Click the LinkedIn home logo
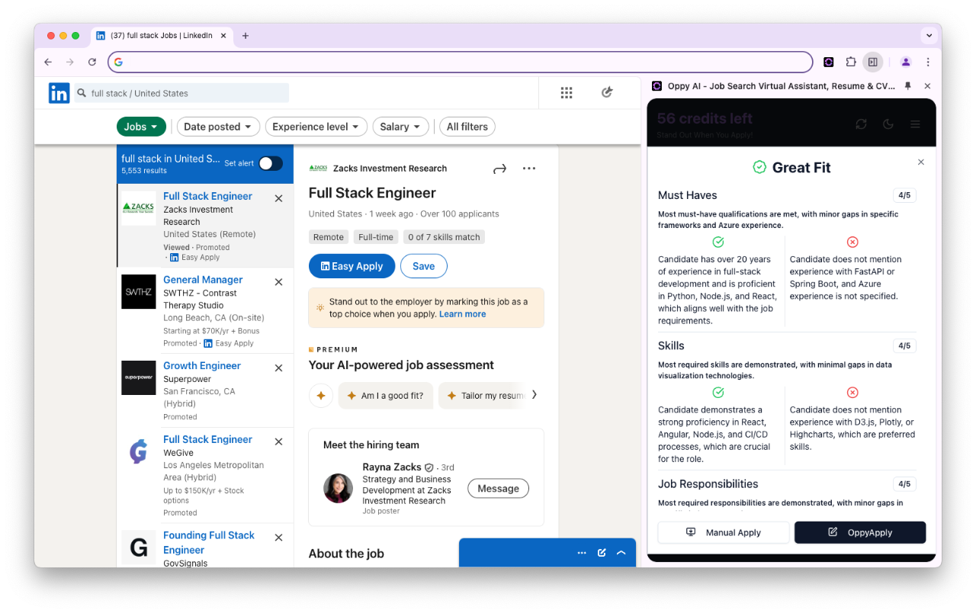Screen dimensions: 976x610 (x=59, y=92)
